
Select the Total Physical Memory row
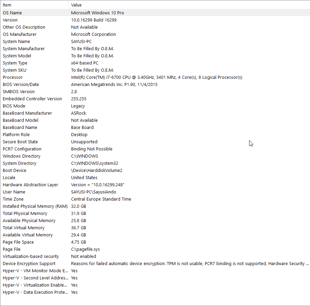click(x=156, y=214)
